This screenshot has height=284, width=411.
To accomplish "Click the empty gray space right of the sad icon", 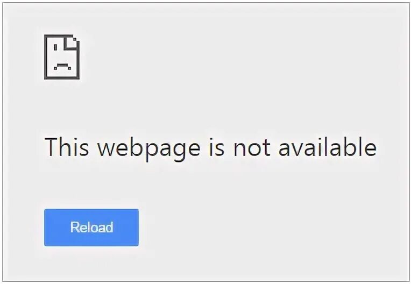I will tap(236, 57).
